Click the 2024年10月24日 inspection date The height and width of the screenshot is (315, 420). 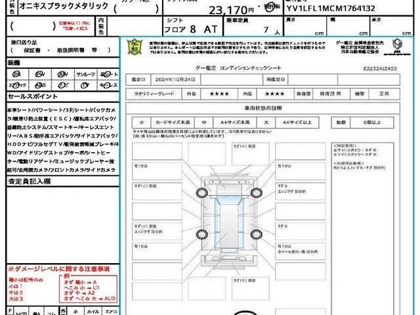(x=175, y=79)
